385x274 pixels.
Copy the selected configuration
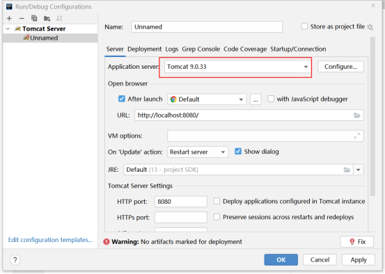point(34,18)
